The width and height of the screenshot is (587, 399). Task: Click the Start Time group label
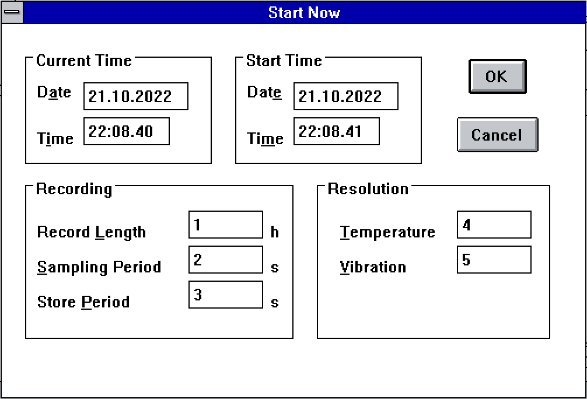click(284, 60)
